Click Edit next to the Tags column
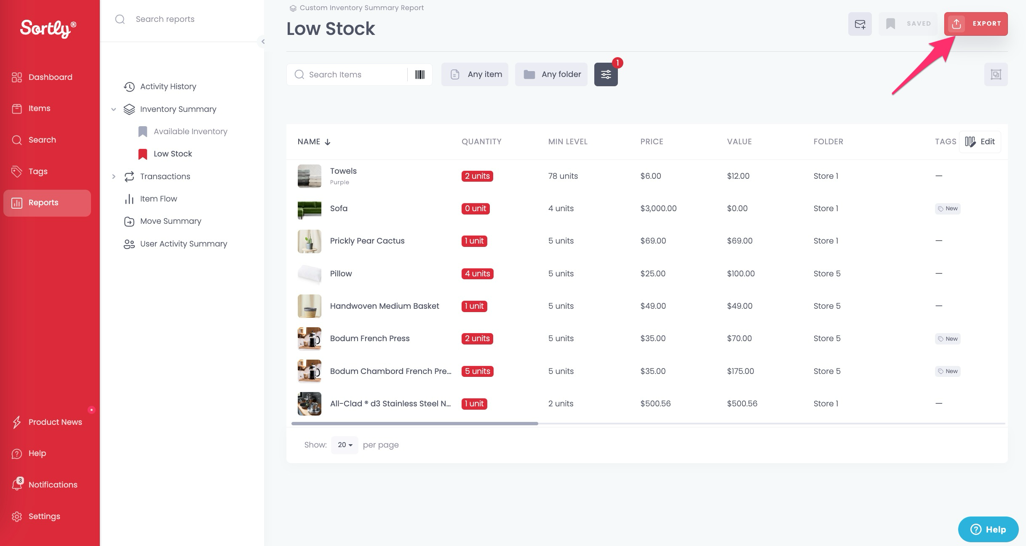Screen dimensions: 1026x546 point(980,142)
